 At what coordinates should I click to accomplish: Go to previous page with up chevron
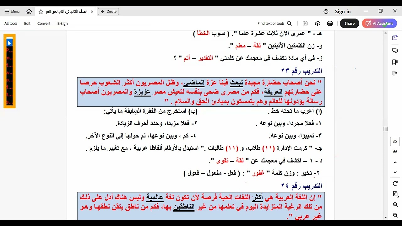(x=395, y=162)
